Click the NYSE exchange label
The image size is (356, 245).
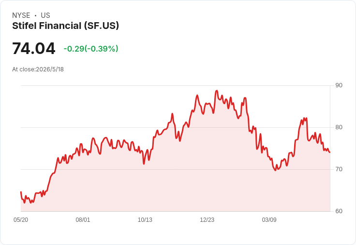pyautogui.click(x=21, y=15)
